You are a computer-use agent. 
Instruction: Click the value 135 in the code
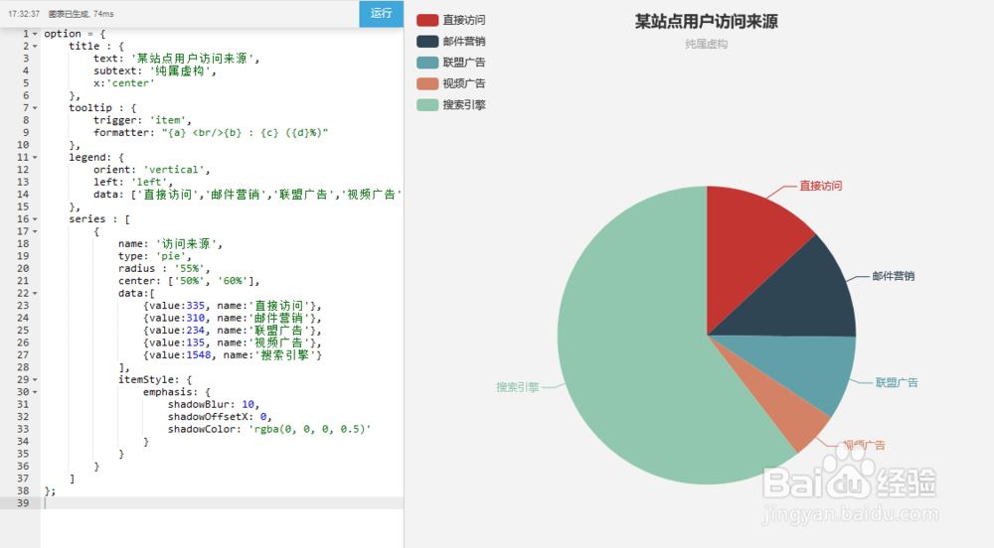coord(195,342)
